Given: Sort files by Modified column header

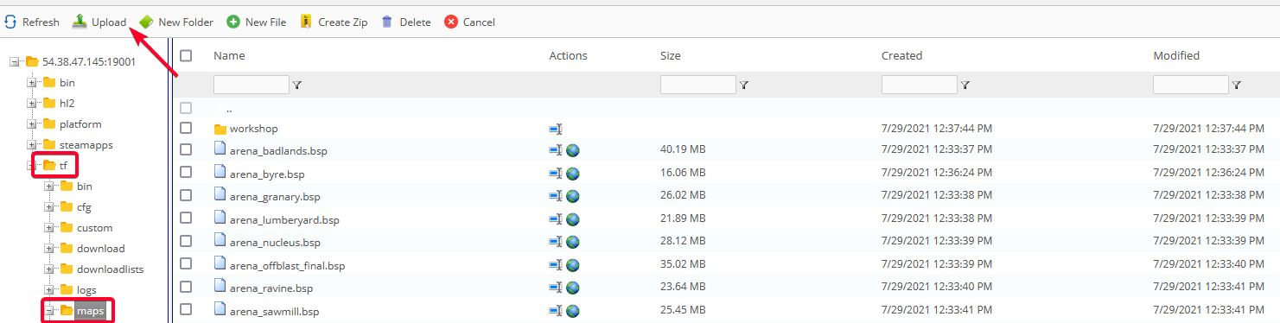Looking at the screenshot, I should pyautogui.click(x=1176, y=55).
